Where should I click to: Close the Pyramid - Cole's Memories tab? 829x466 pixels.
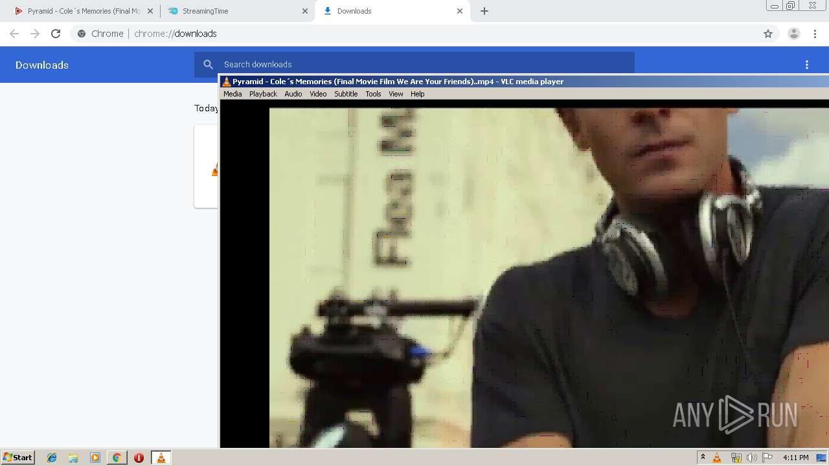point(150,11)
